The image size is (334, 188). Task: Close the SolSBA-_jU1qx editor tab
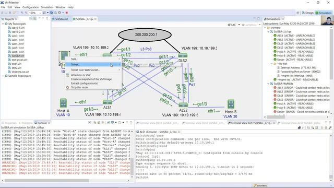pyautogui.click(x=96, y=19)
